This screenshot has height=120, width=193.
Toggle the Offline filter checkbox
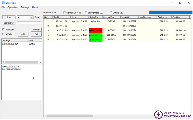[111, 13]
